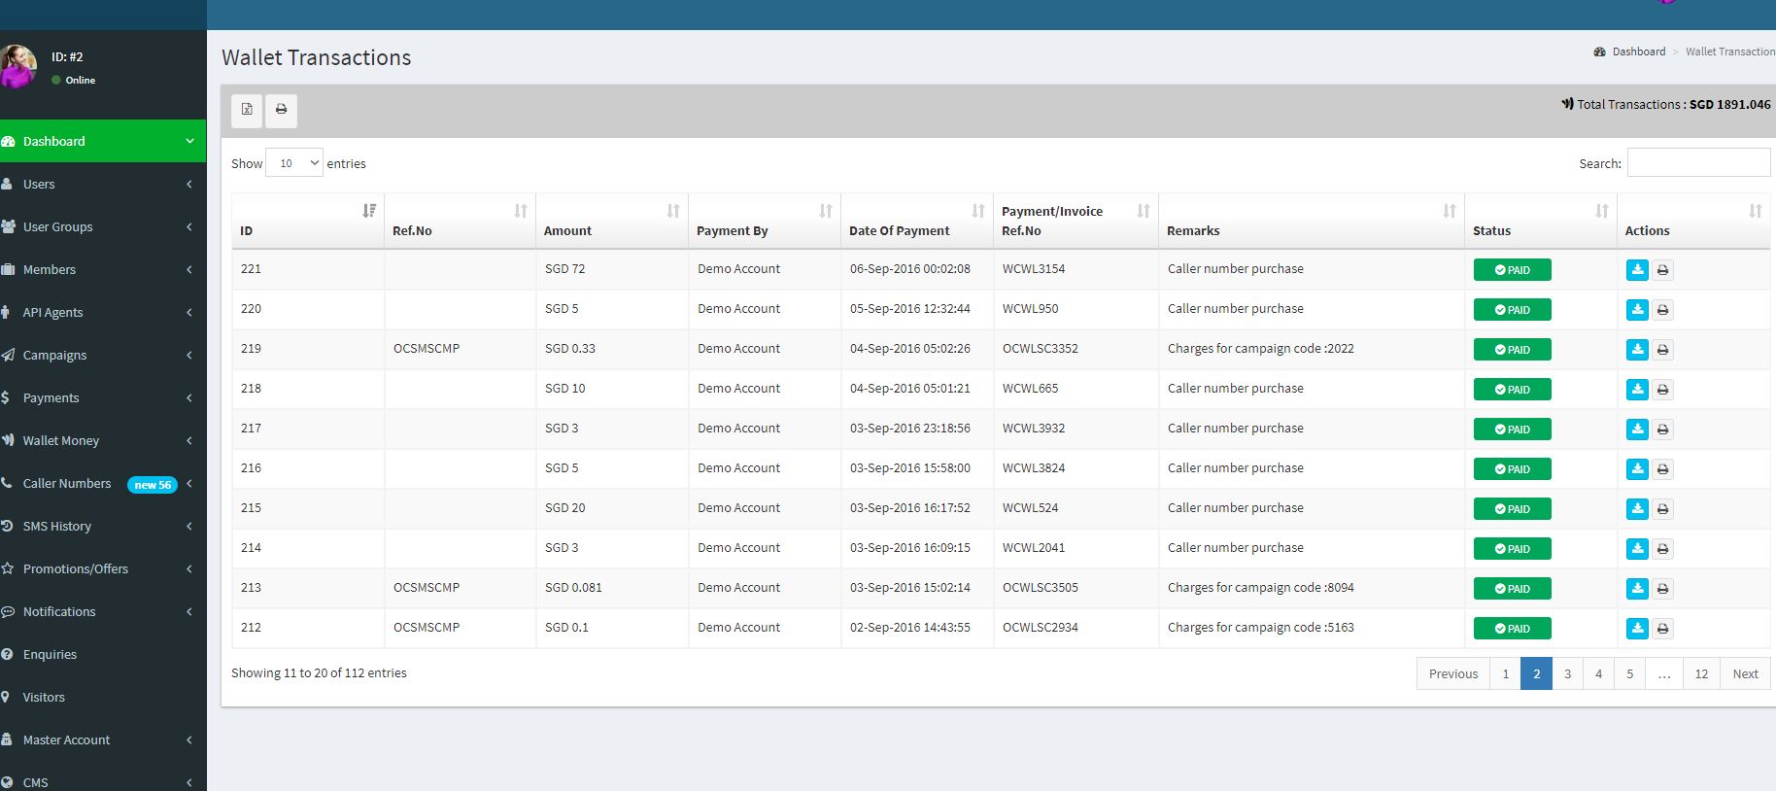This screenshot has width=1776, height=791.
Task: Expand the Caller Numbers sidebar menu
Action: [67, 483]
